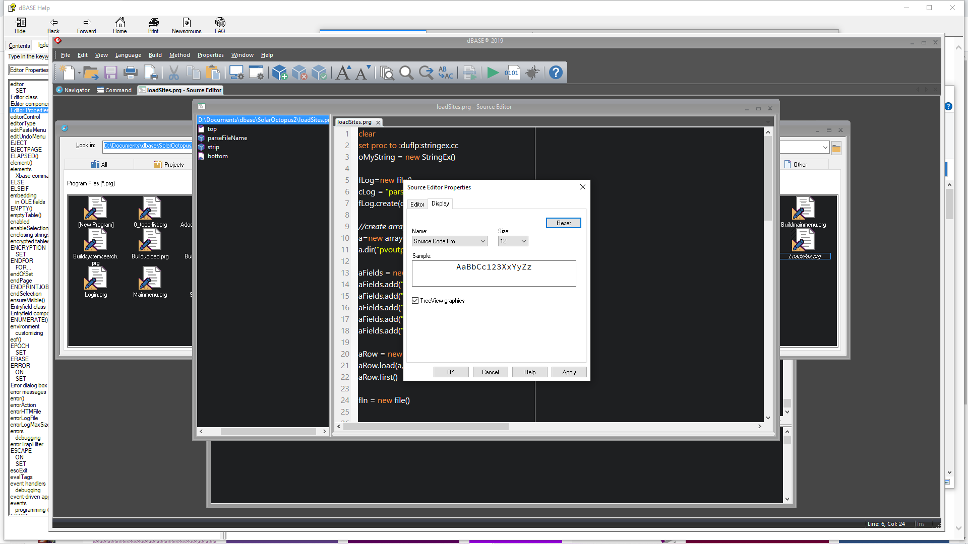Click the Print icon in dBASE toolbar
The height and width of the screenshot is (544, 968).
131,73
